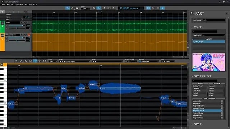
Task: Open the list view icon in top toolbar
Action: (158, 8)
